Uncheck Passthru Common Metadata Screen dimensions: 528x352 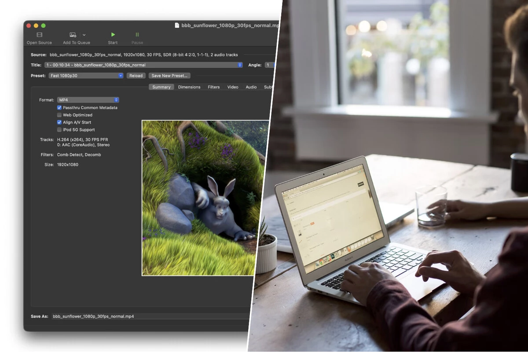click(x=59, y=107)
